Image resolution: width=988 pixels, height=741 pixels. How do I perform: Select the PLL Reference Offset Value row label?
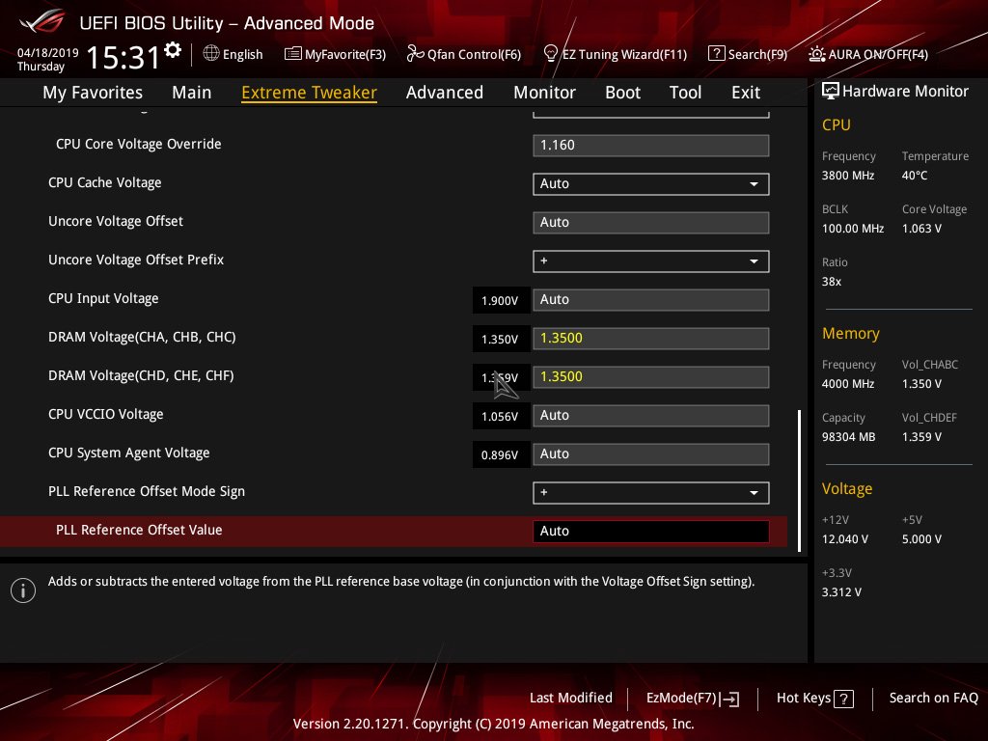coord(139,530)
